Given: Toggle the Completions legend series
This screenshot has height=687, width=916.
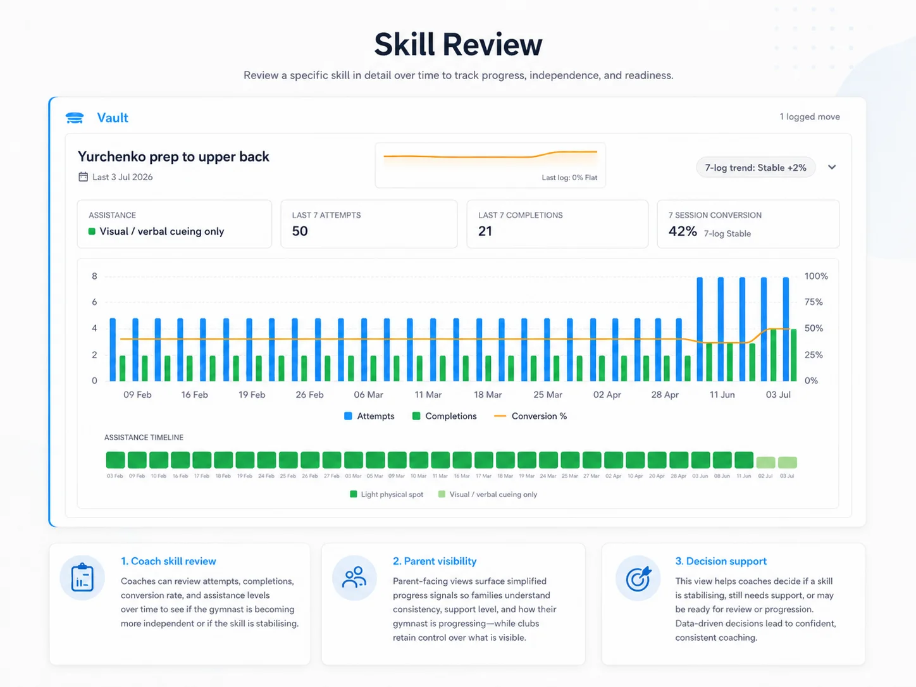Looking at the screenshot, I should point(445,416).
